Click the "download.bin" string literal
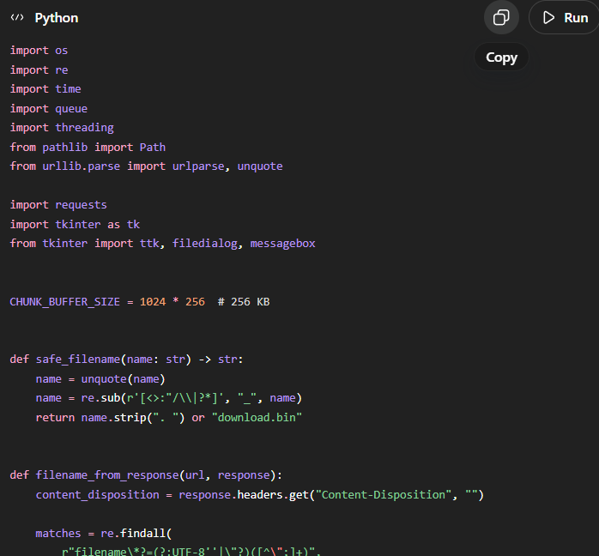The image size is (599, 556). pyautogui.click(x=257, y=417)
